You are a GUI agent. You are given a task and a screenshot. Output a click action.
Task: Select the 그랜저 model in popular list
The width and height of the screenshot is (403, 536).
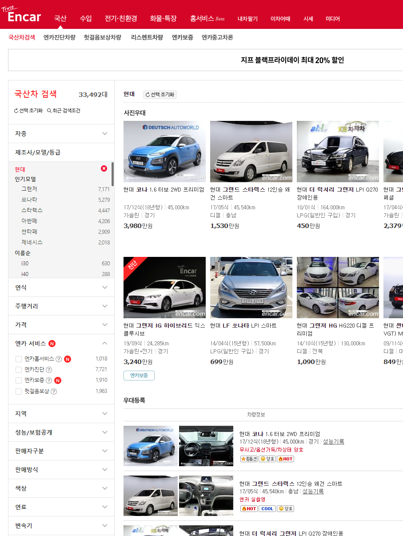tap(29, 189)
